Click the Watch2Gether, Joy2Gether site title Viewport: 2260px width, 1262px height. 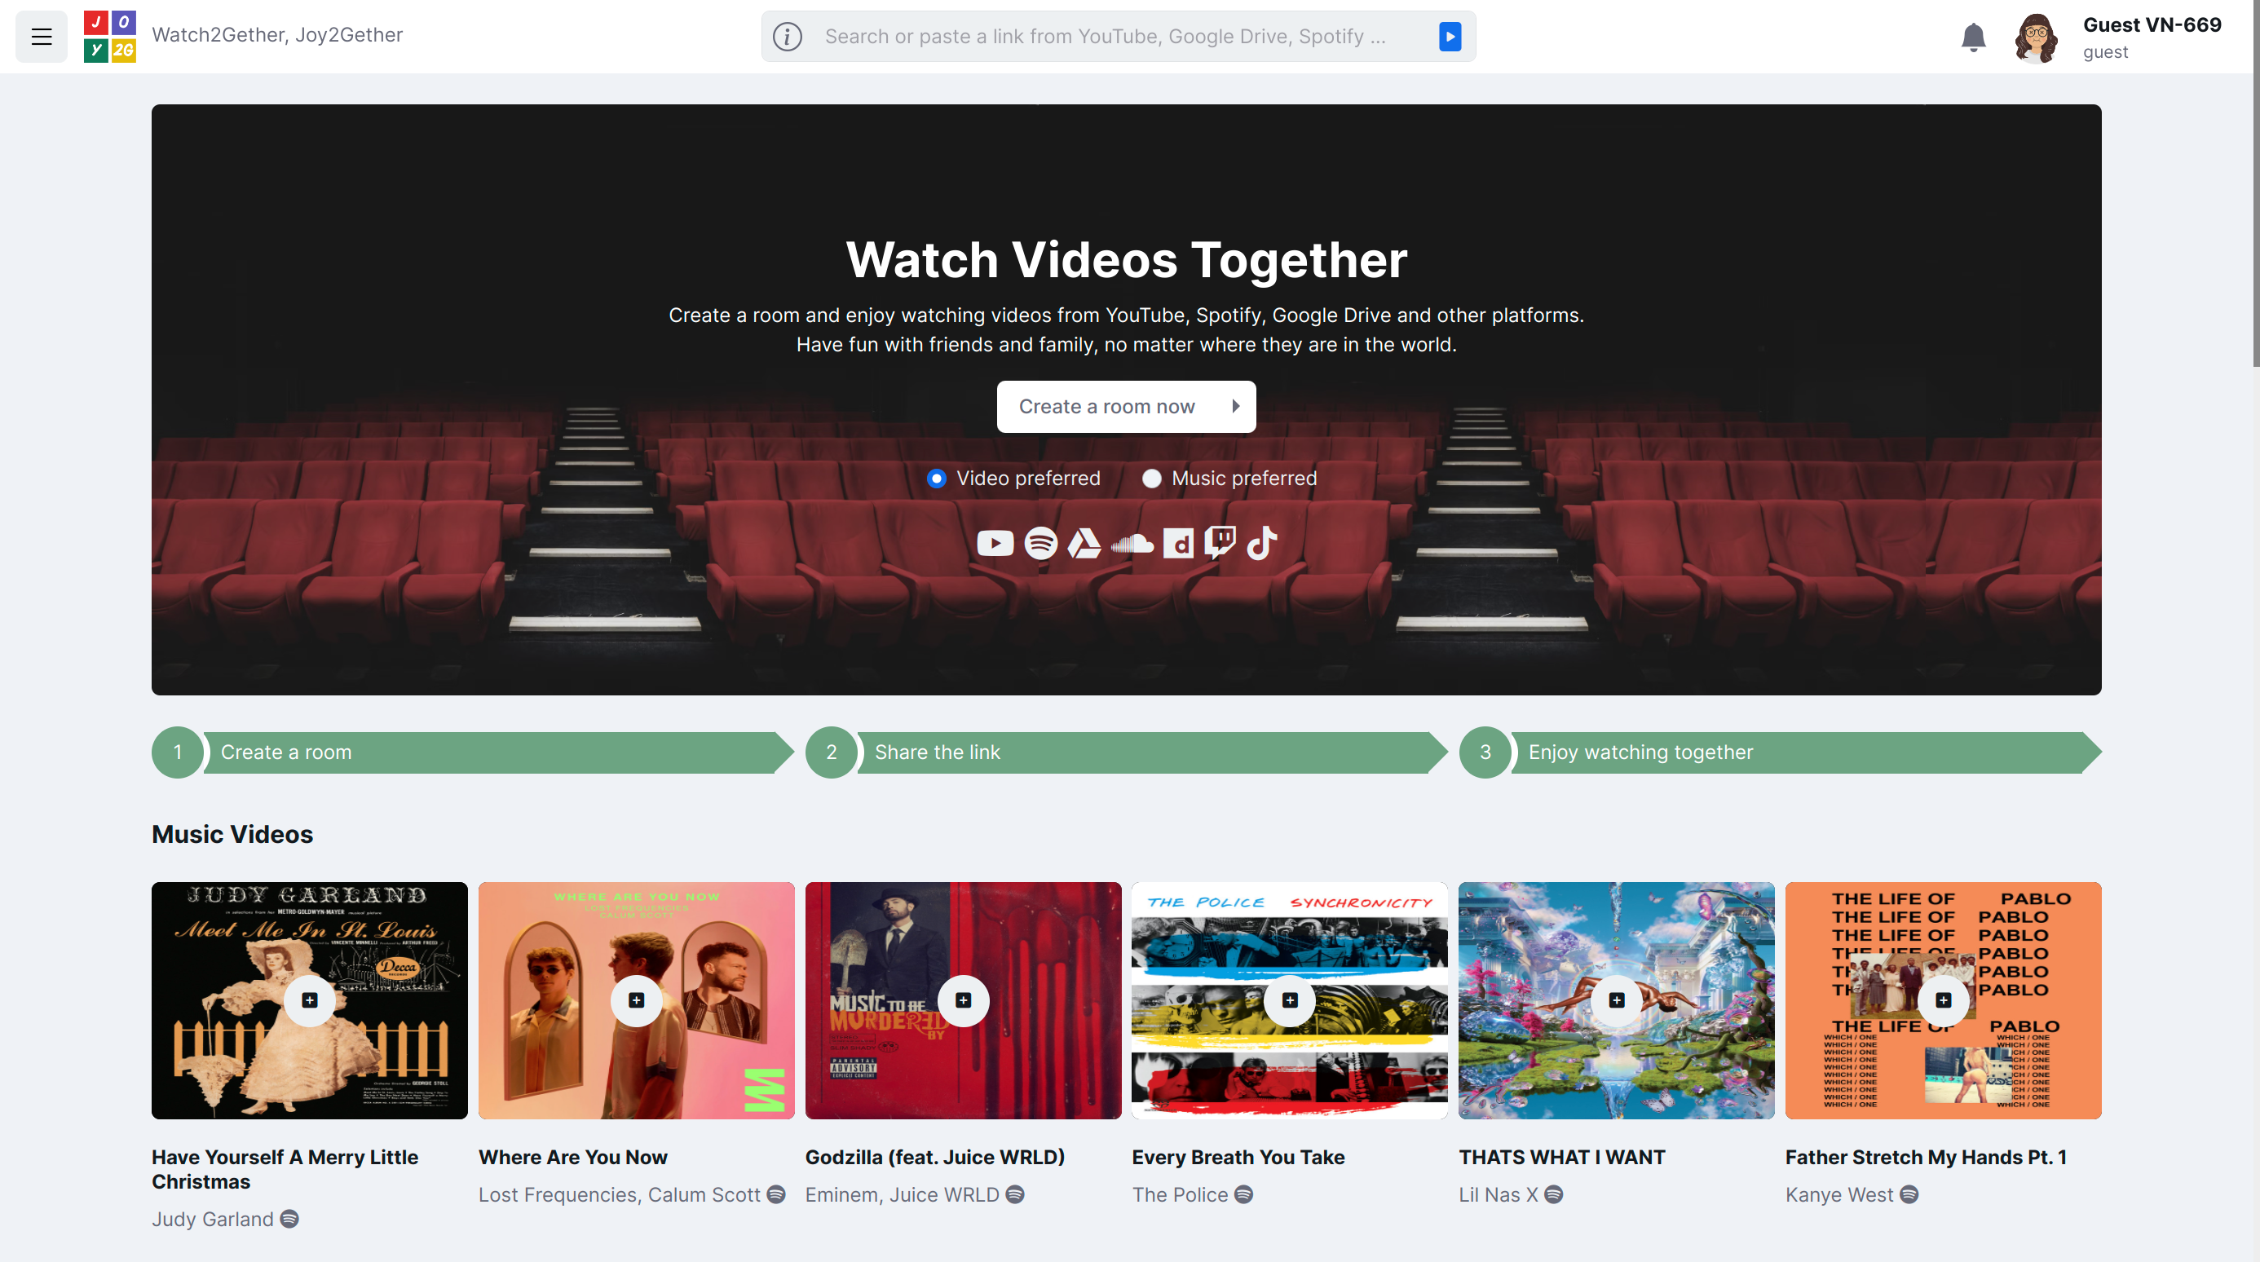click(277, 35)
